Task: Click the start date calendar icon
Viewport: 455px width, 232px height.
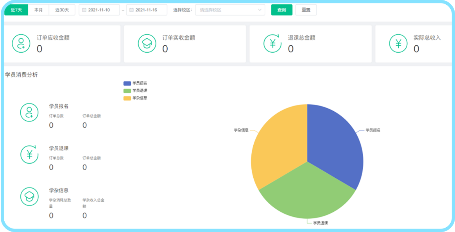Action: pyautogui.click(x=84, y=10)
